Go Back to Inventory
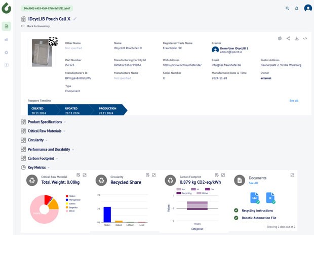This screenshot has width=314, height=253. (35, 26)
